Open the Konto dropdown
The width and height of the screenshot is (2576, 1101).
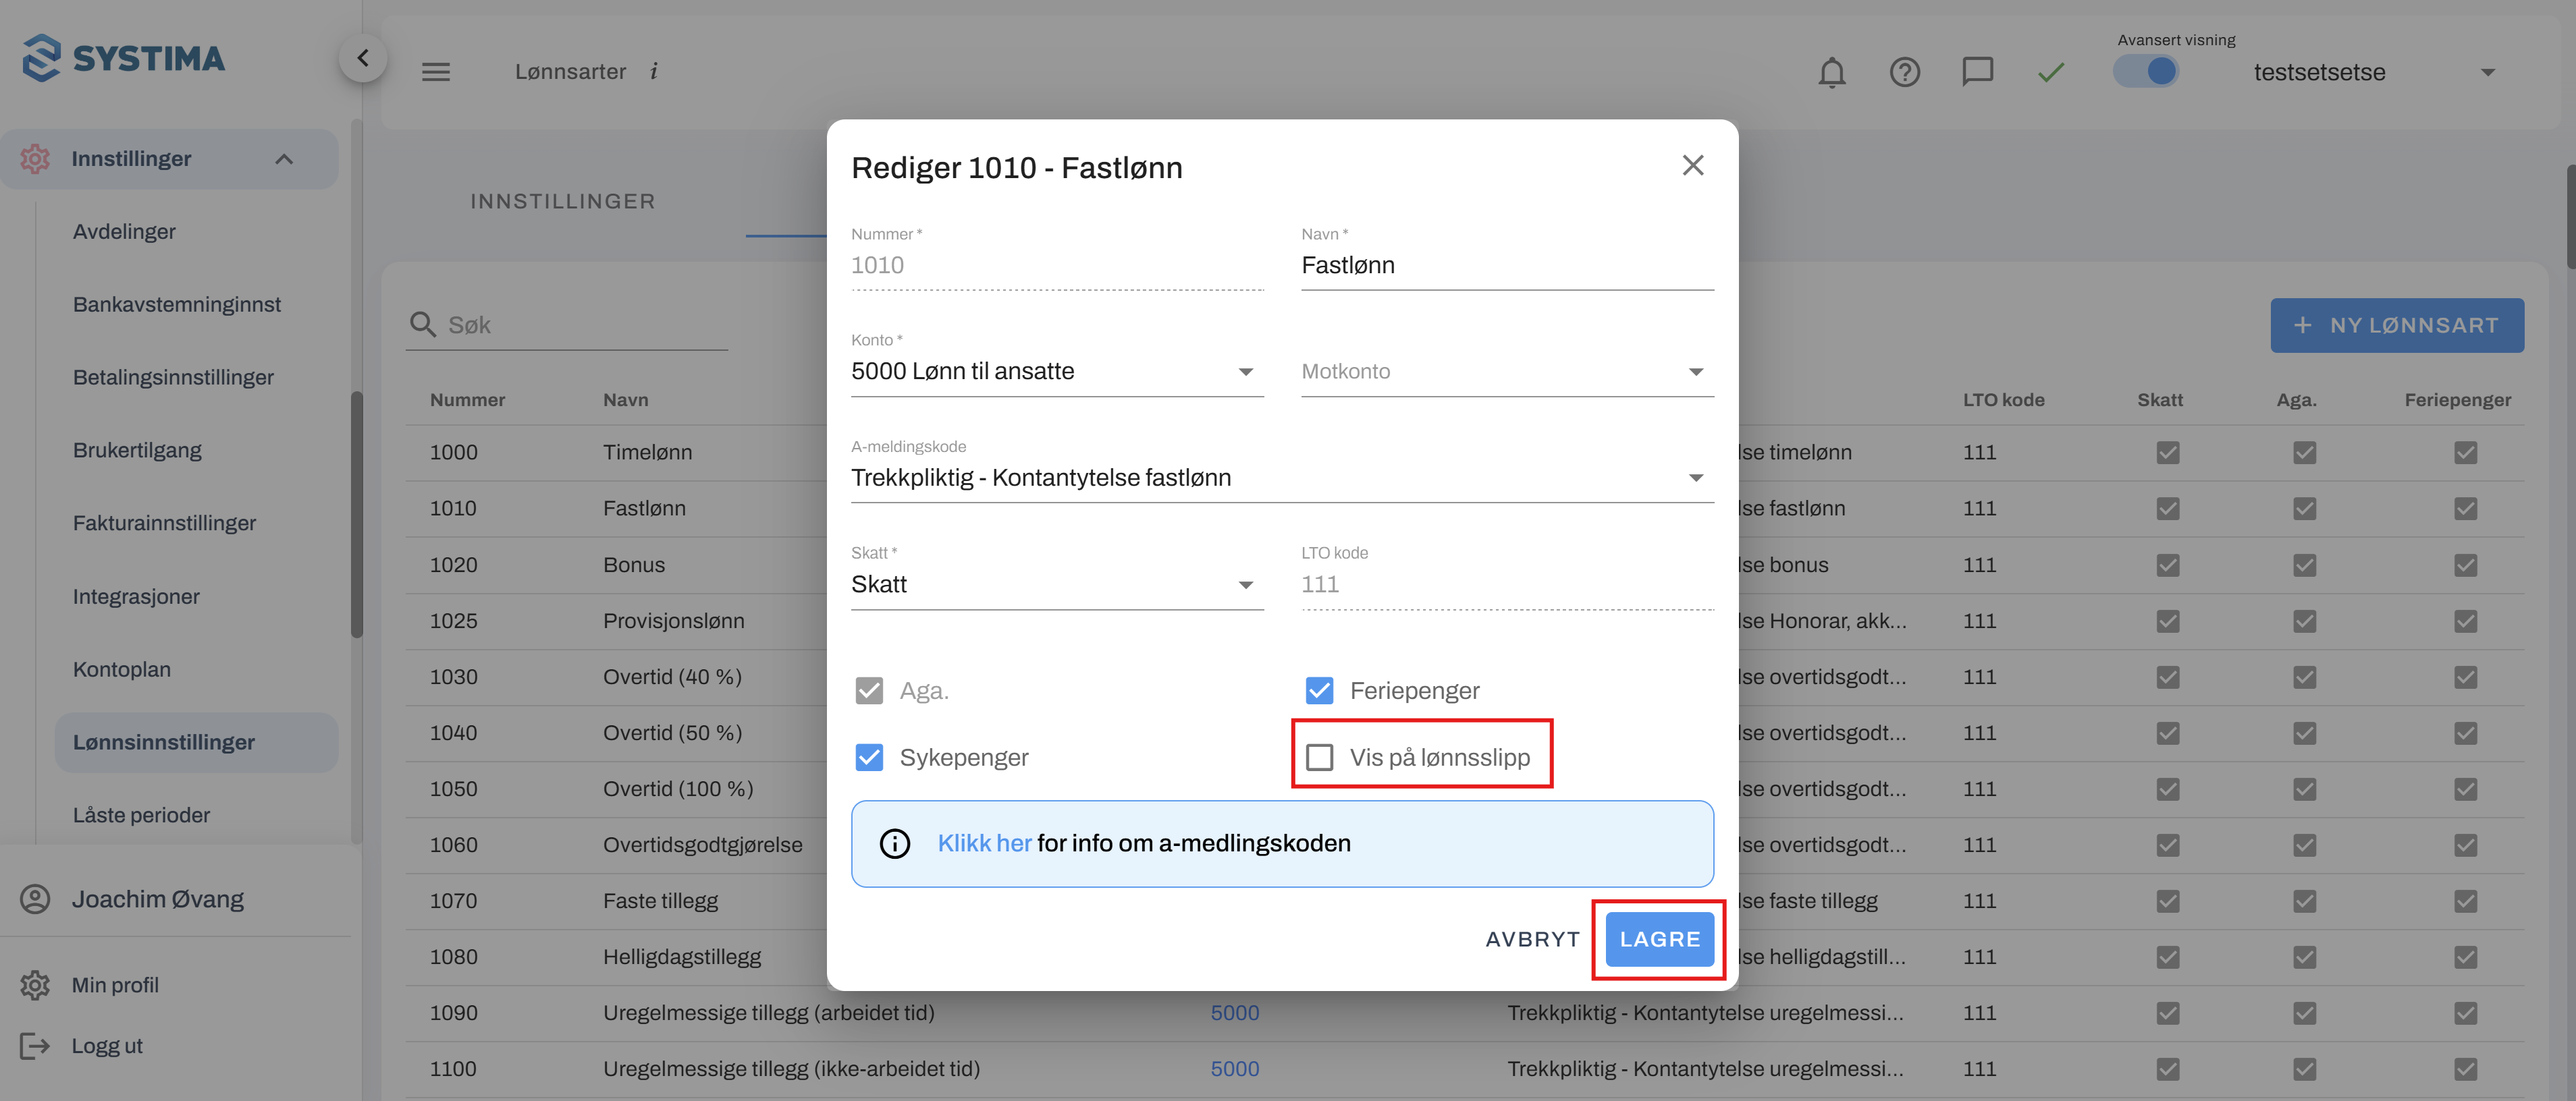[1056, 372]
